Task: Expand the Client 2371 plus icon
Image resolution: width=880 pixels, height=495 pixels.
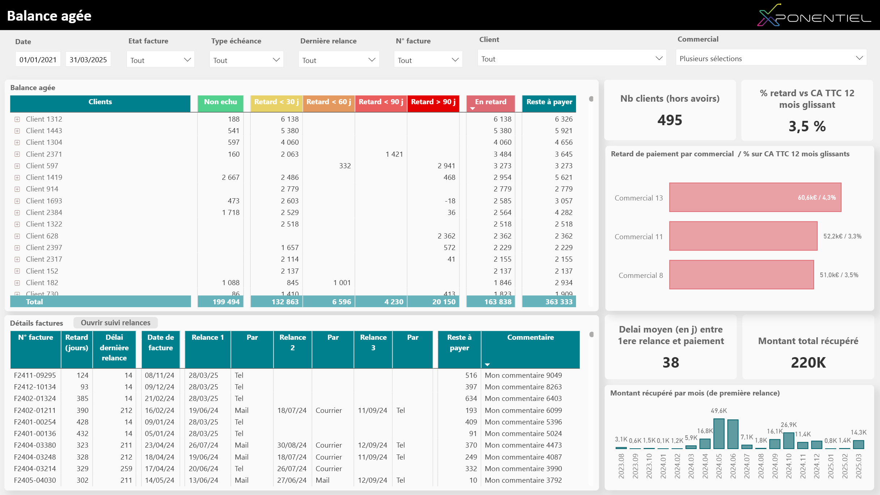Action: click(17, 154)
